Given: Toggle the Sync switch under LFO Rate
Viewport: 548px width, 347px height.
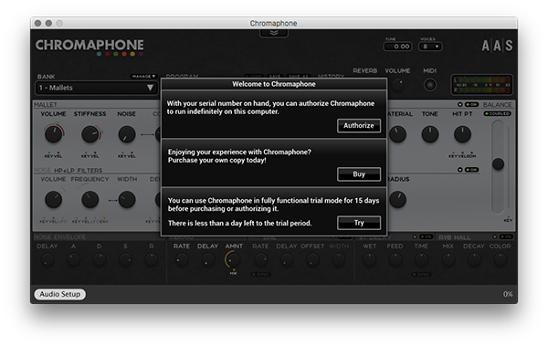Looking at the screenshot, I should [260, 274].
